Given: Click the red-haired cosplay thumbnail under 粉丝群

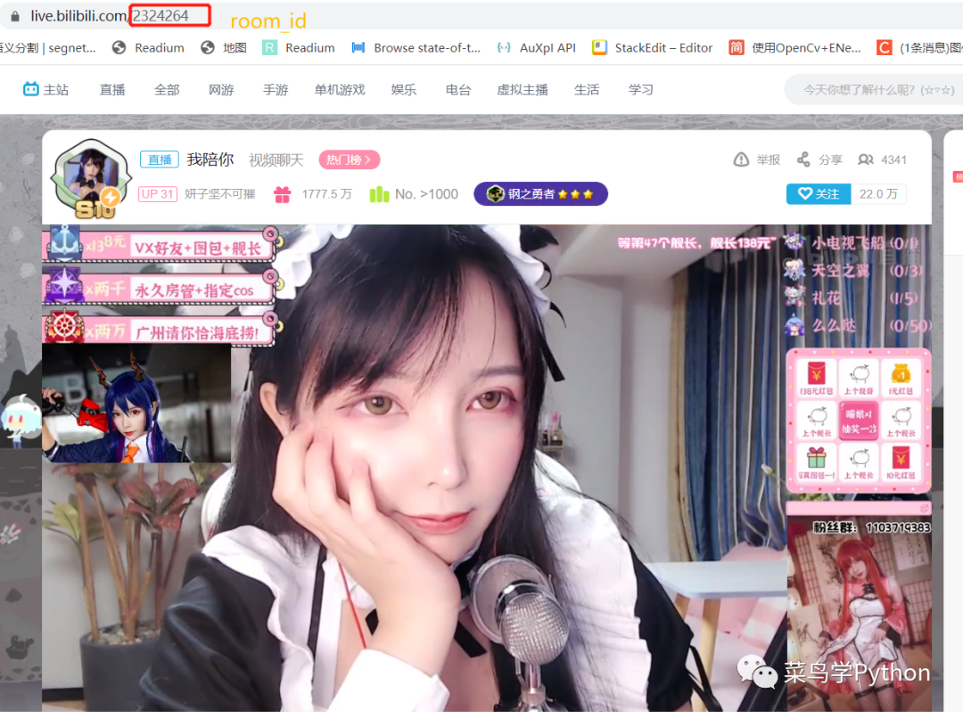Looking at the screenshot, I should coord(860,615).
